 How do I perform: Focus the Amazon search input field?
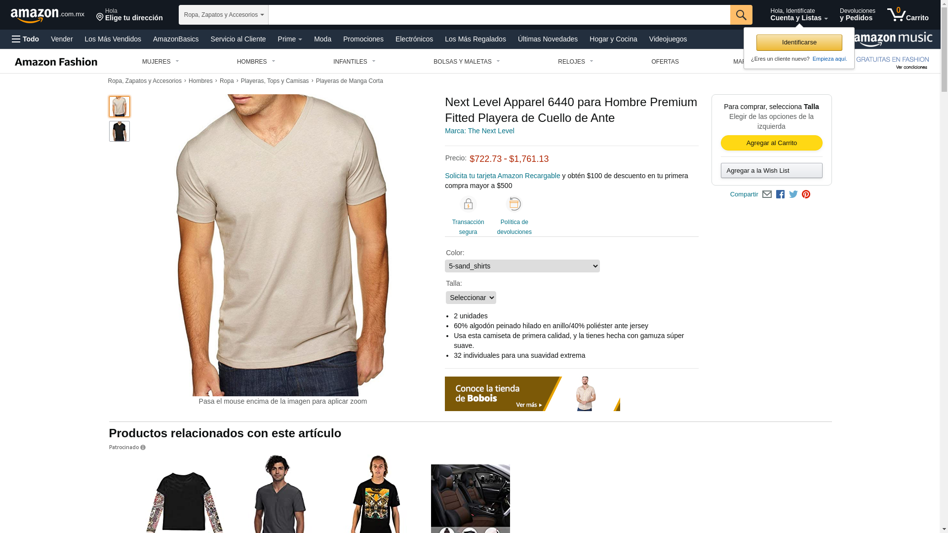point(499,15)
